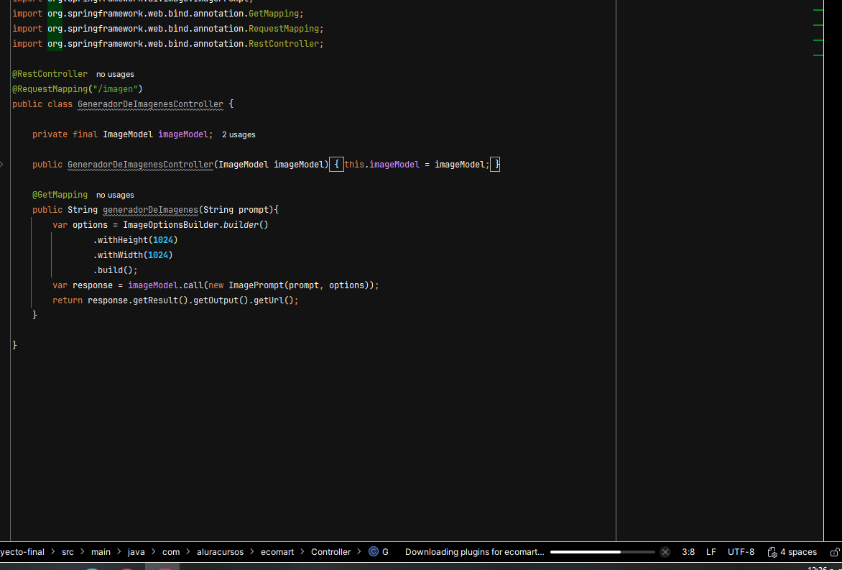Click the RequestMapping import name
Viewport: 842px width, 570px height.
[284, 29]
